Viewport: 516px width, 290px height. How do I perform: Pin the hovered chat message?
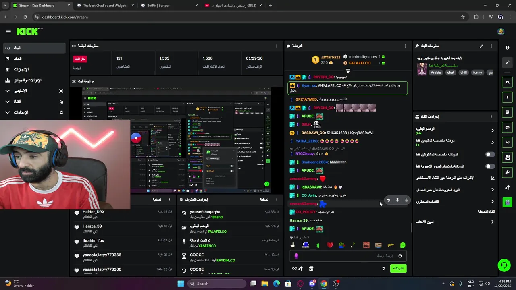pyautogui.click(x=397, y=200)
